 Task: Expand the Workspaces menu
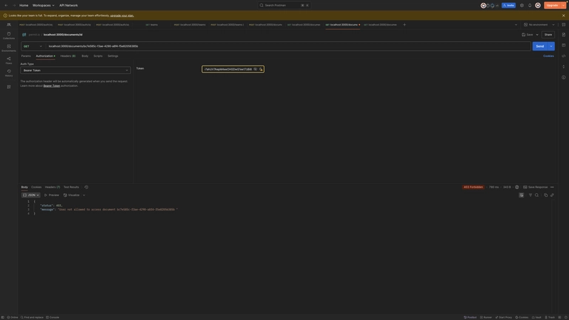[43, 6]
